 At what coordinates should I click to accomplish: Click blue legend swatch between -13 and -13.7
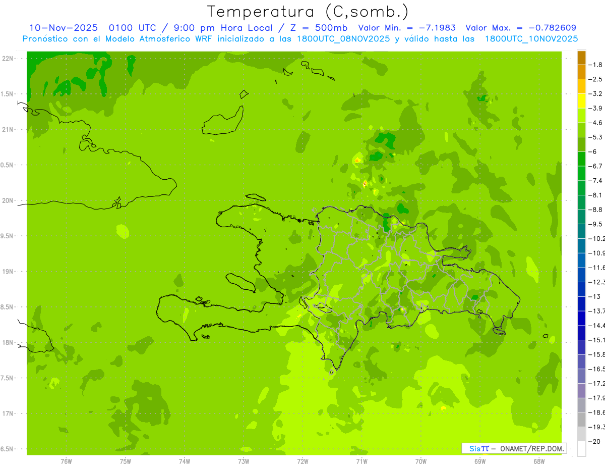pos(581,303)
